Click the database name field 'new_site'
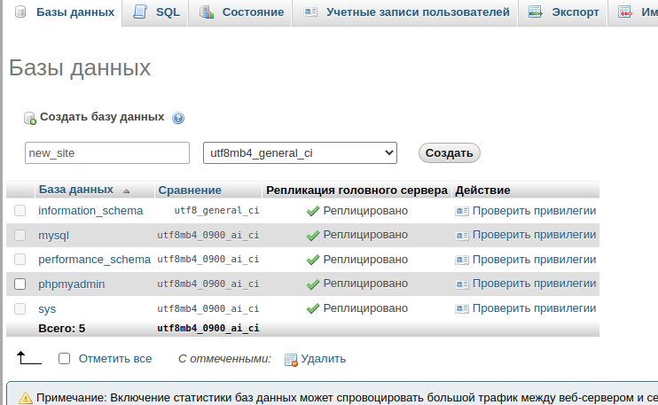Viewport: 658px width, 405px height. (x=107, y=153)
